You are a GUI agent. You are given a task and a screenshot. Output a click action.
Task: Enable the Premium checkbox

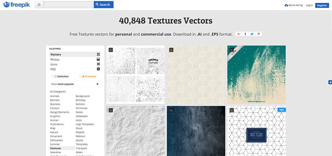(80, 76)
